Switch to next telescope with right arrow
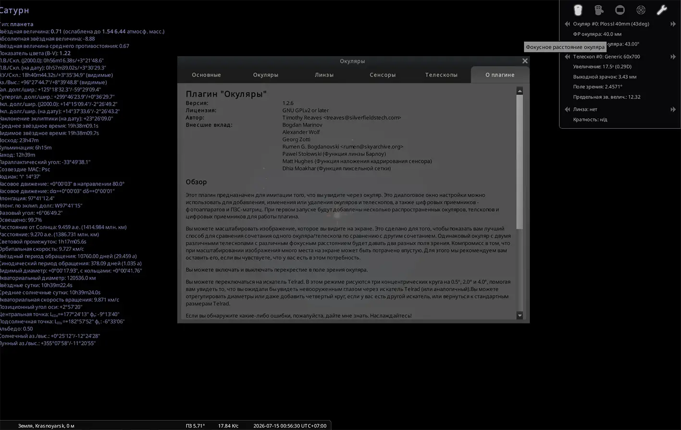 [673, 57]
